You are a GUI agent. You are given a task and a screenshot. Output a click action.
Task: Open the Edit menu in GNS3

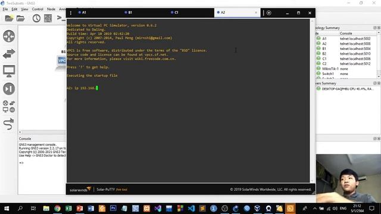[14, 10]
